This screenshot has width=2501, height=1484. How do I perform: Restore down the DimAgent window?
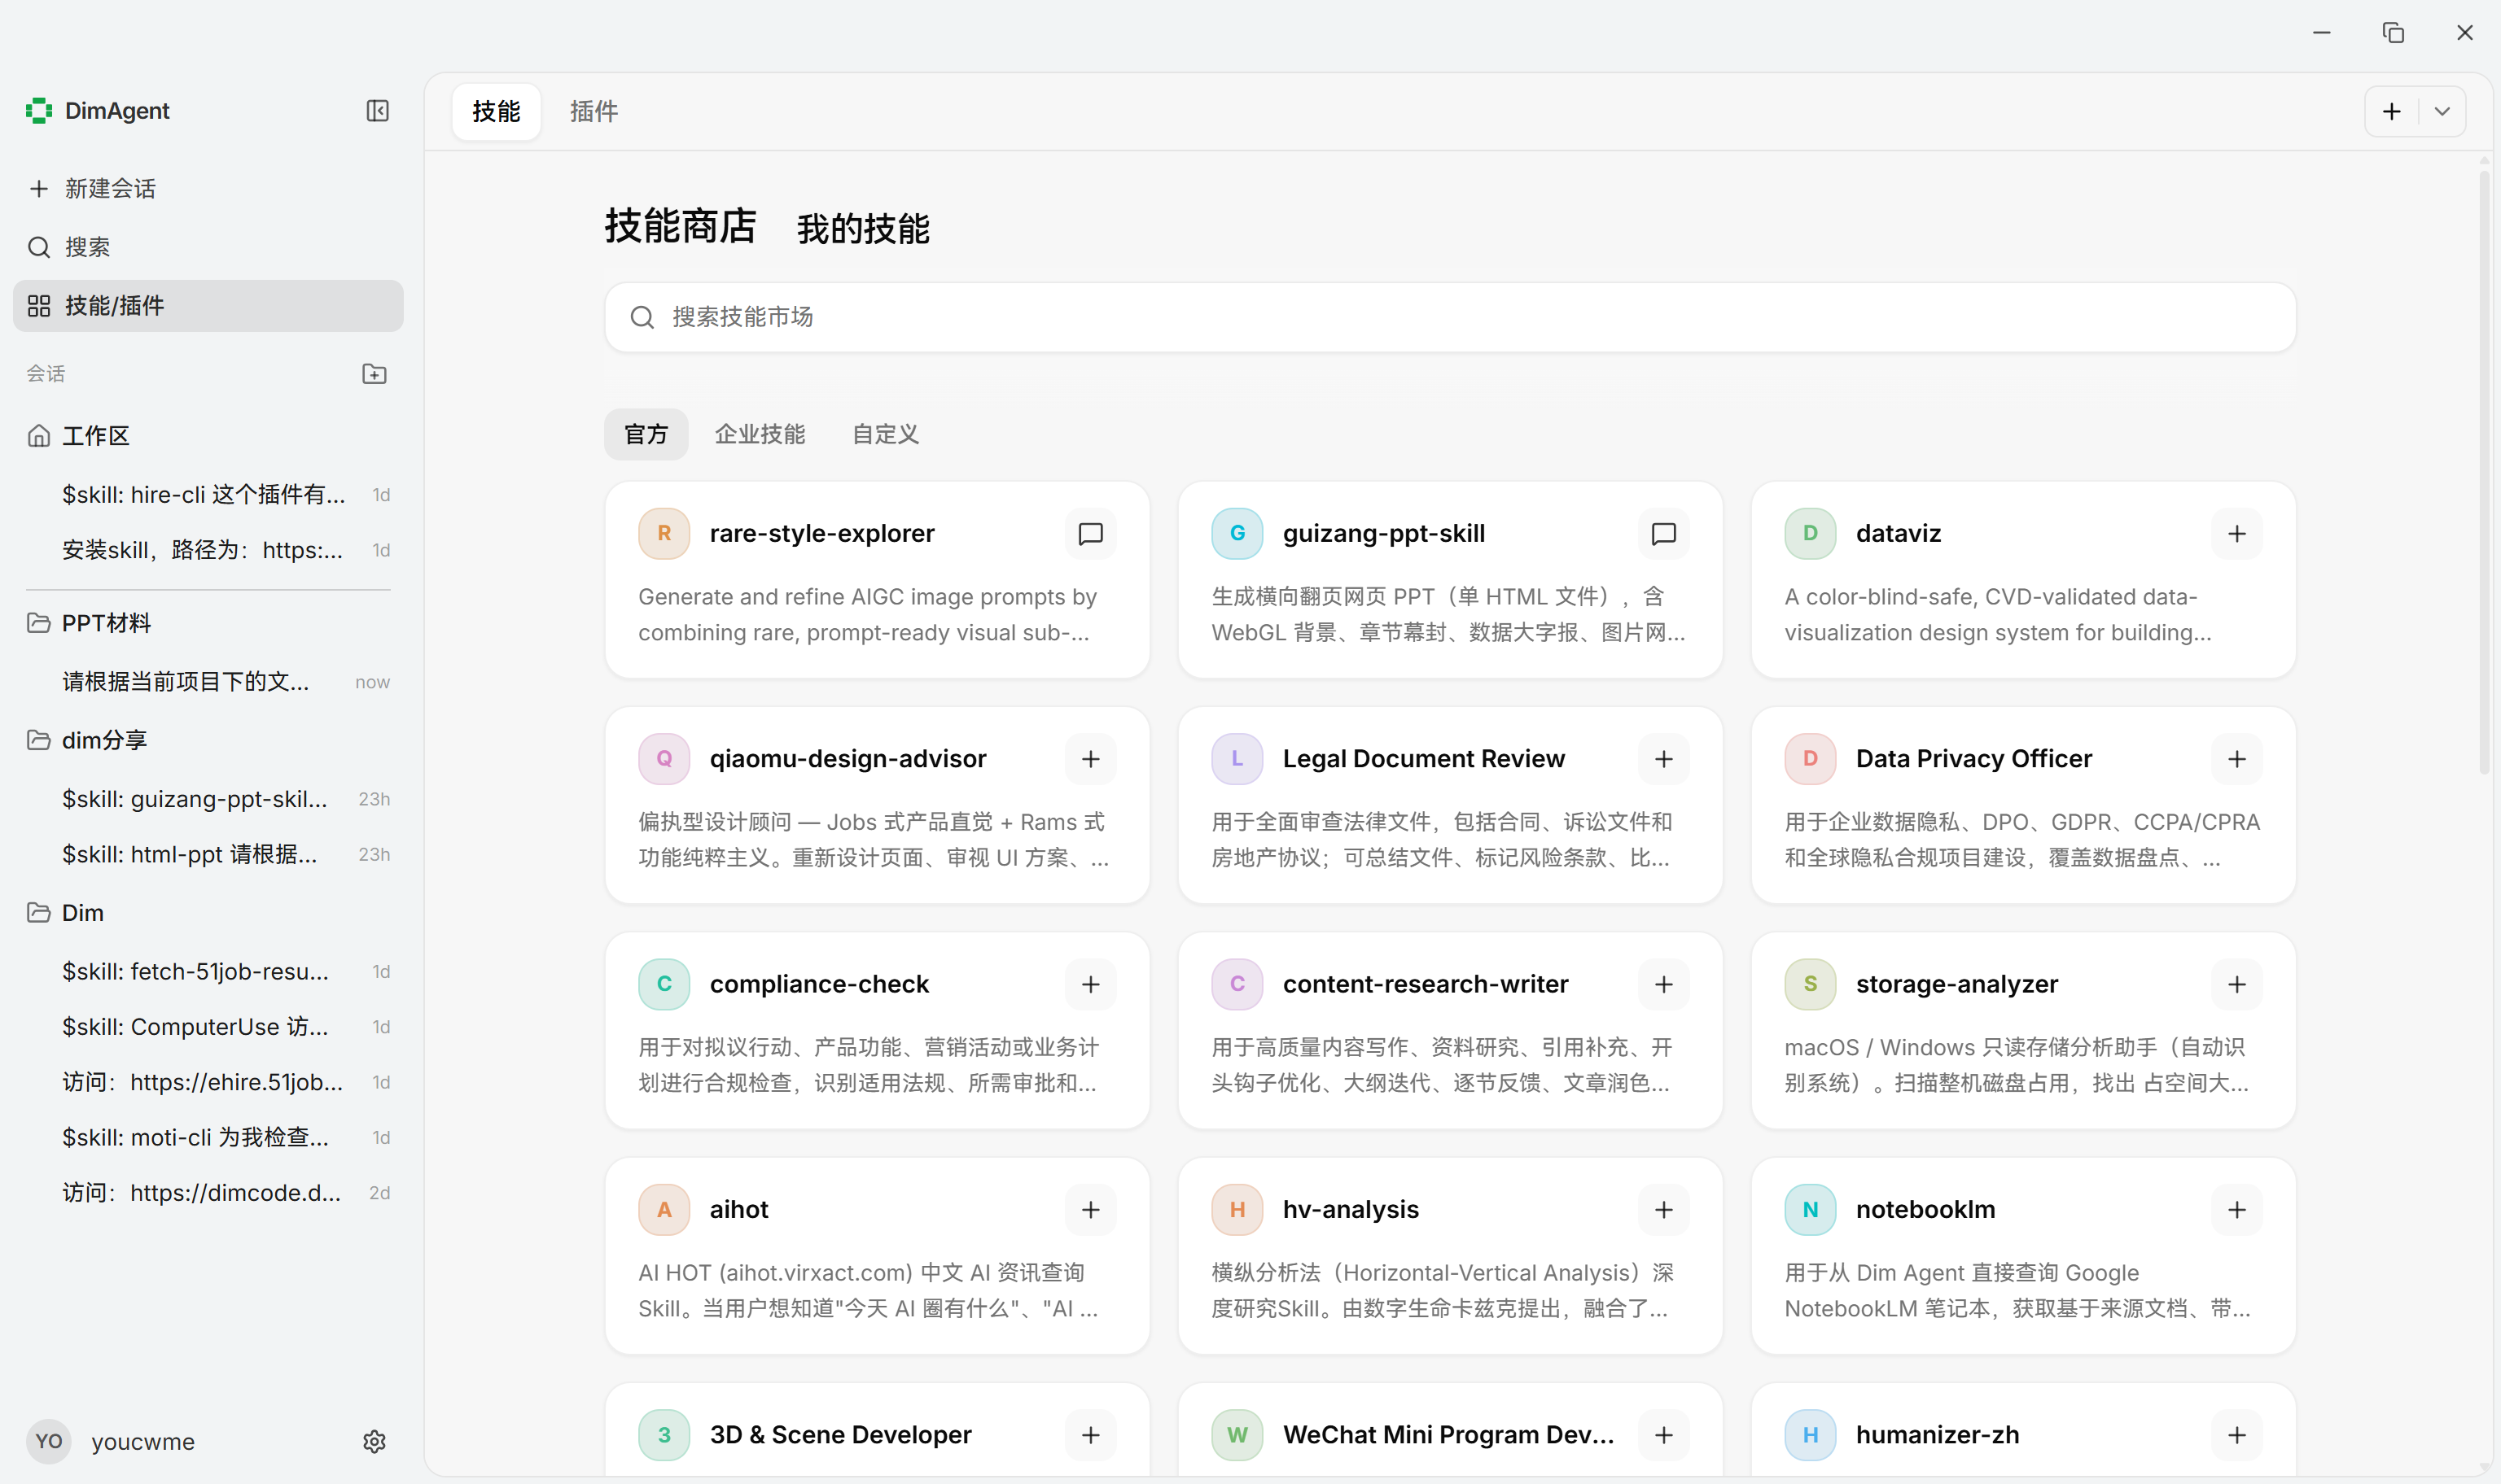[2393, 33]
